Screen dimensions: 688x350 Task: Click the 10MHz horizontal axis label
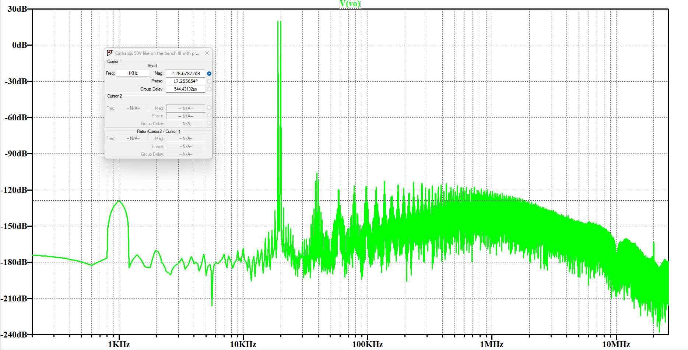coord(616,344)
